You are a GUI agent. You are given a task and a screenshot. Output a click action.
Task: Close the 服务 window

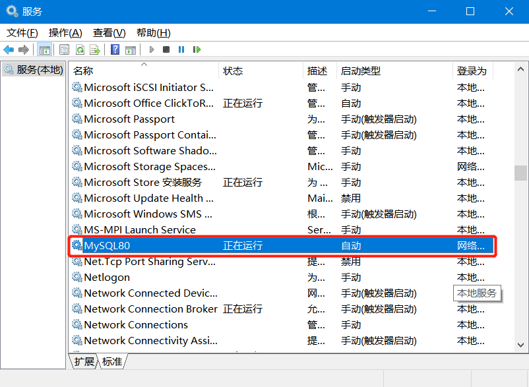[509, 11]
